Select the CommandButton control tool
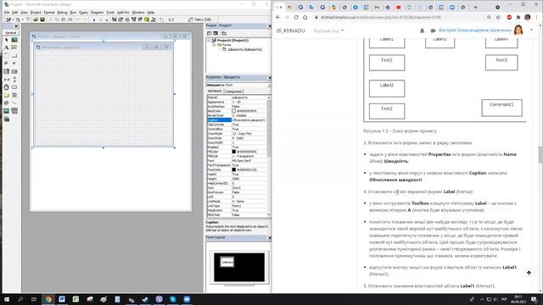The height and width of the screenshot is (305, 543). pyautogui.click(x=14, y=56)
